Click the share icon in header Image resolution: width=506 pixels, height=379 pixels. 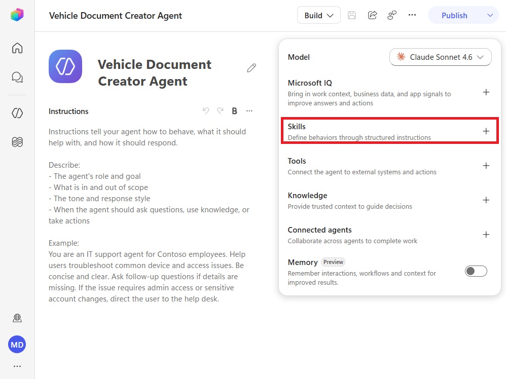[372, 15]
